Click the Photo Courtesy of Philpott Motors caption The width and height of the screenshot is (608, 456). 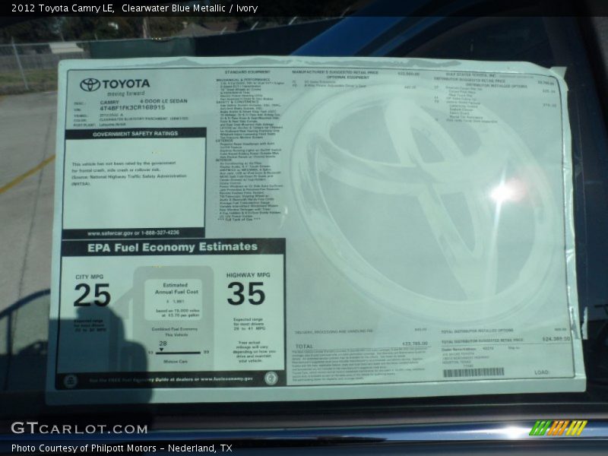tap(122, 448)
